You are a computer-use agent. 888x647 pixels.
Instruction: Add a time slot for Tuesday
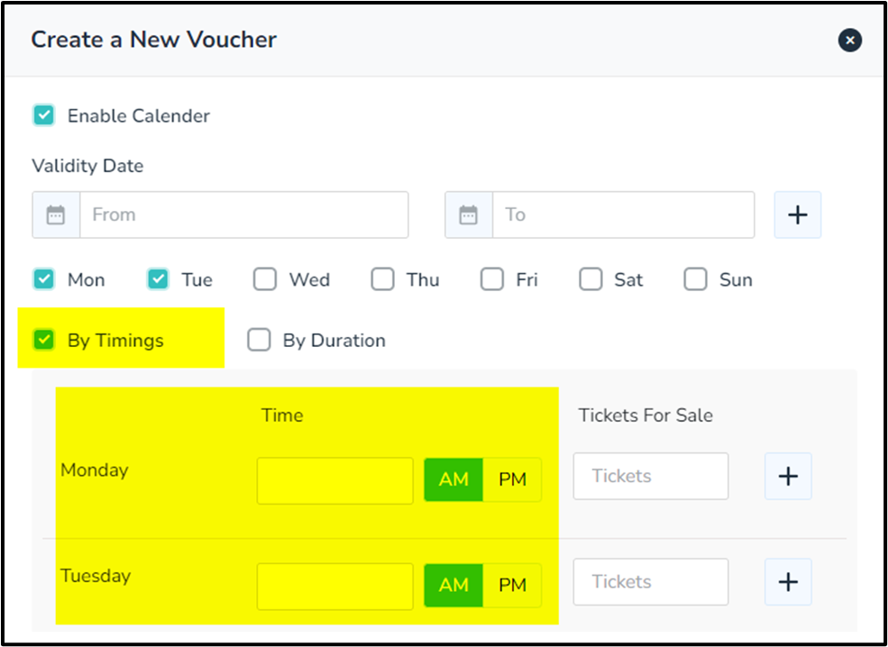click(788, 582)
